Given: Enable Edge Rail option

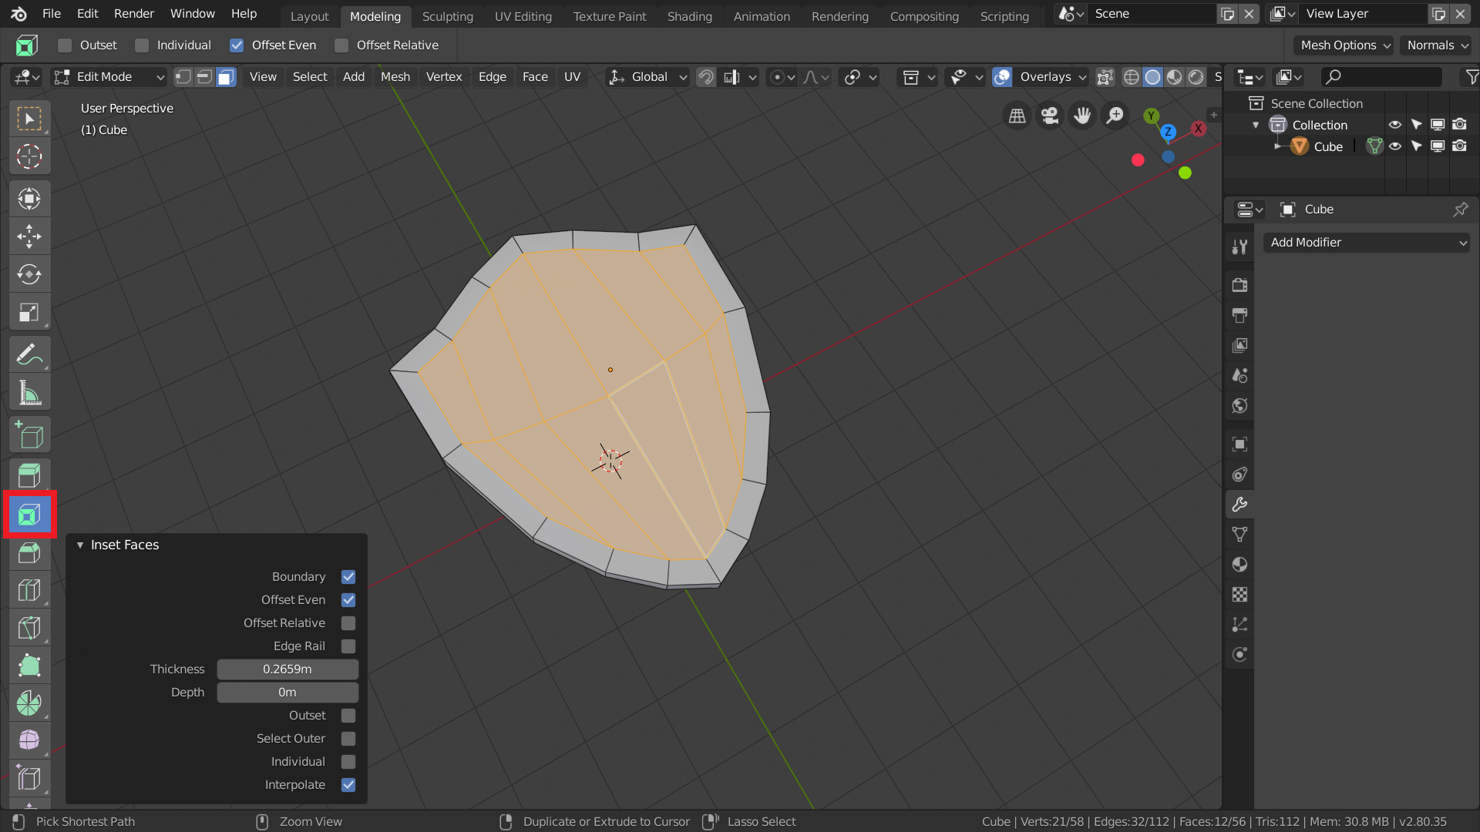Looking at the screenshot, I should pos(348,646).
